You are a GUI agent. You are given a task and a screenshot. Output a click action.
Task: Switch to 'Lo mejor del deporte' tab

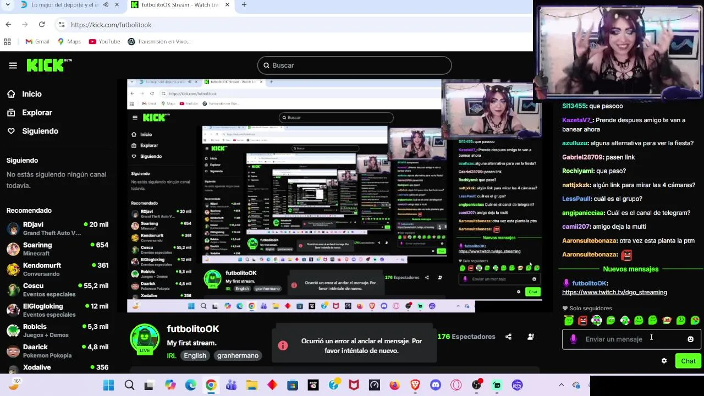coord(65,5)
